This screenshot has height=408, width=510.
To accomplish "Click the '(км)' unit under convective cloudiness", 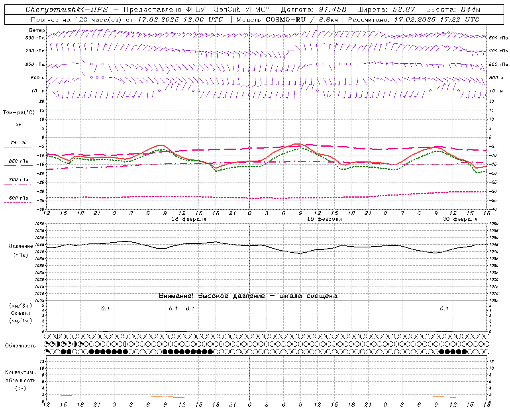I will point(20,388).
